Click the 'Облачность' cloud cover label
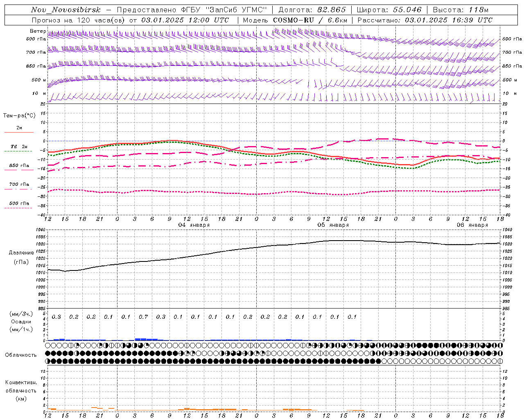Viewport: 524px width, 419px height. (21, 355)
